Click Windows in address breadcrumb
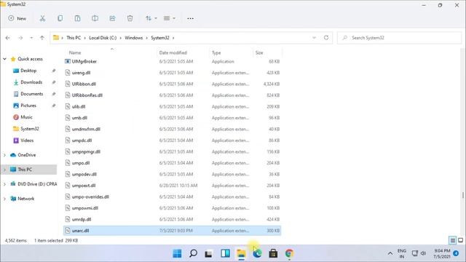 (134, 38)
